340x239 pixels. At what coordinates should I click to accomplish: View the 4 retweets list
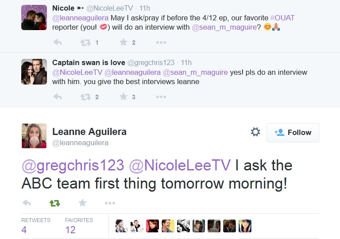24,230
